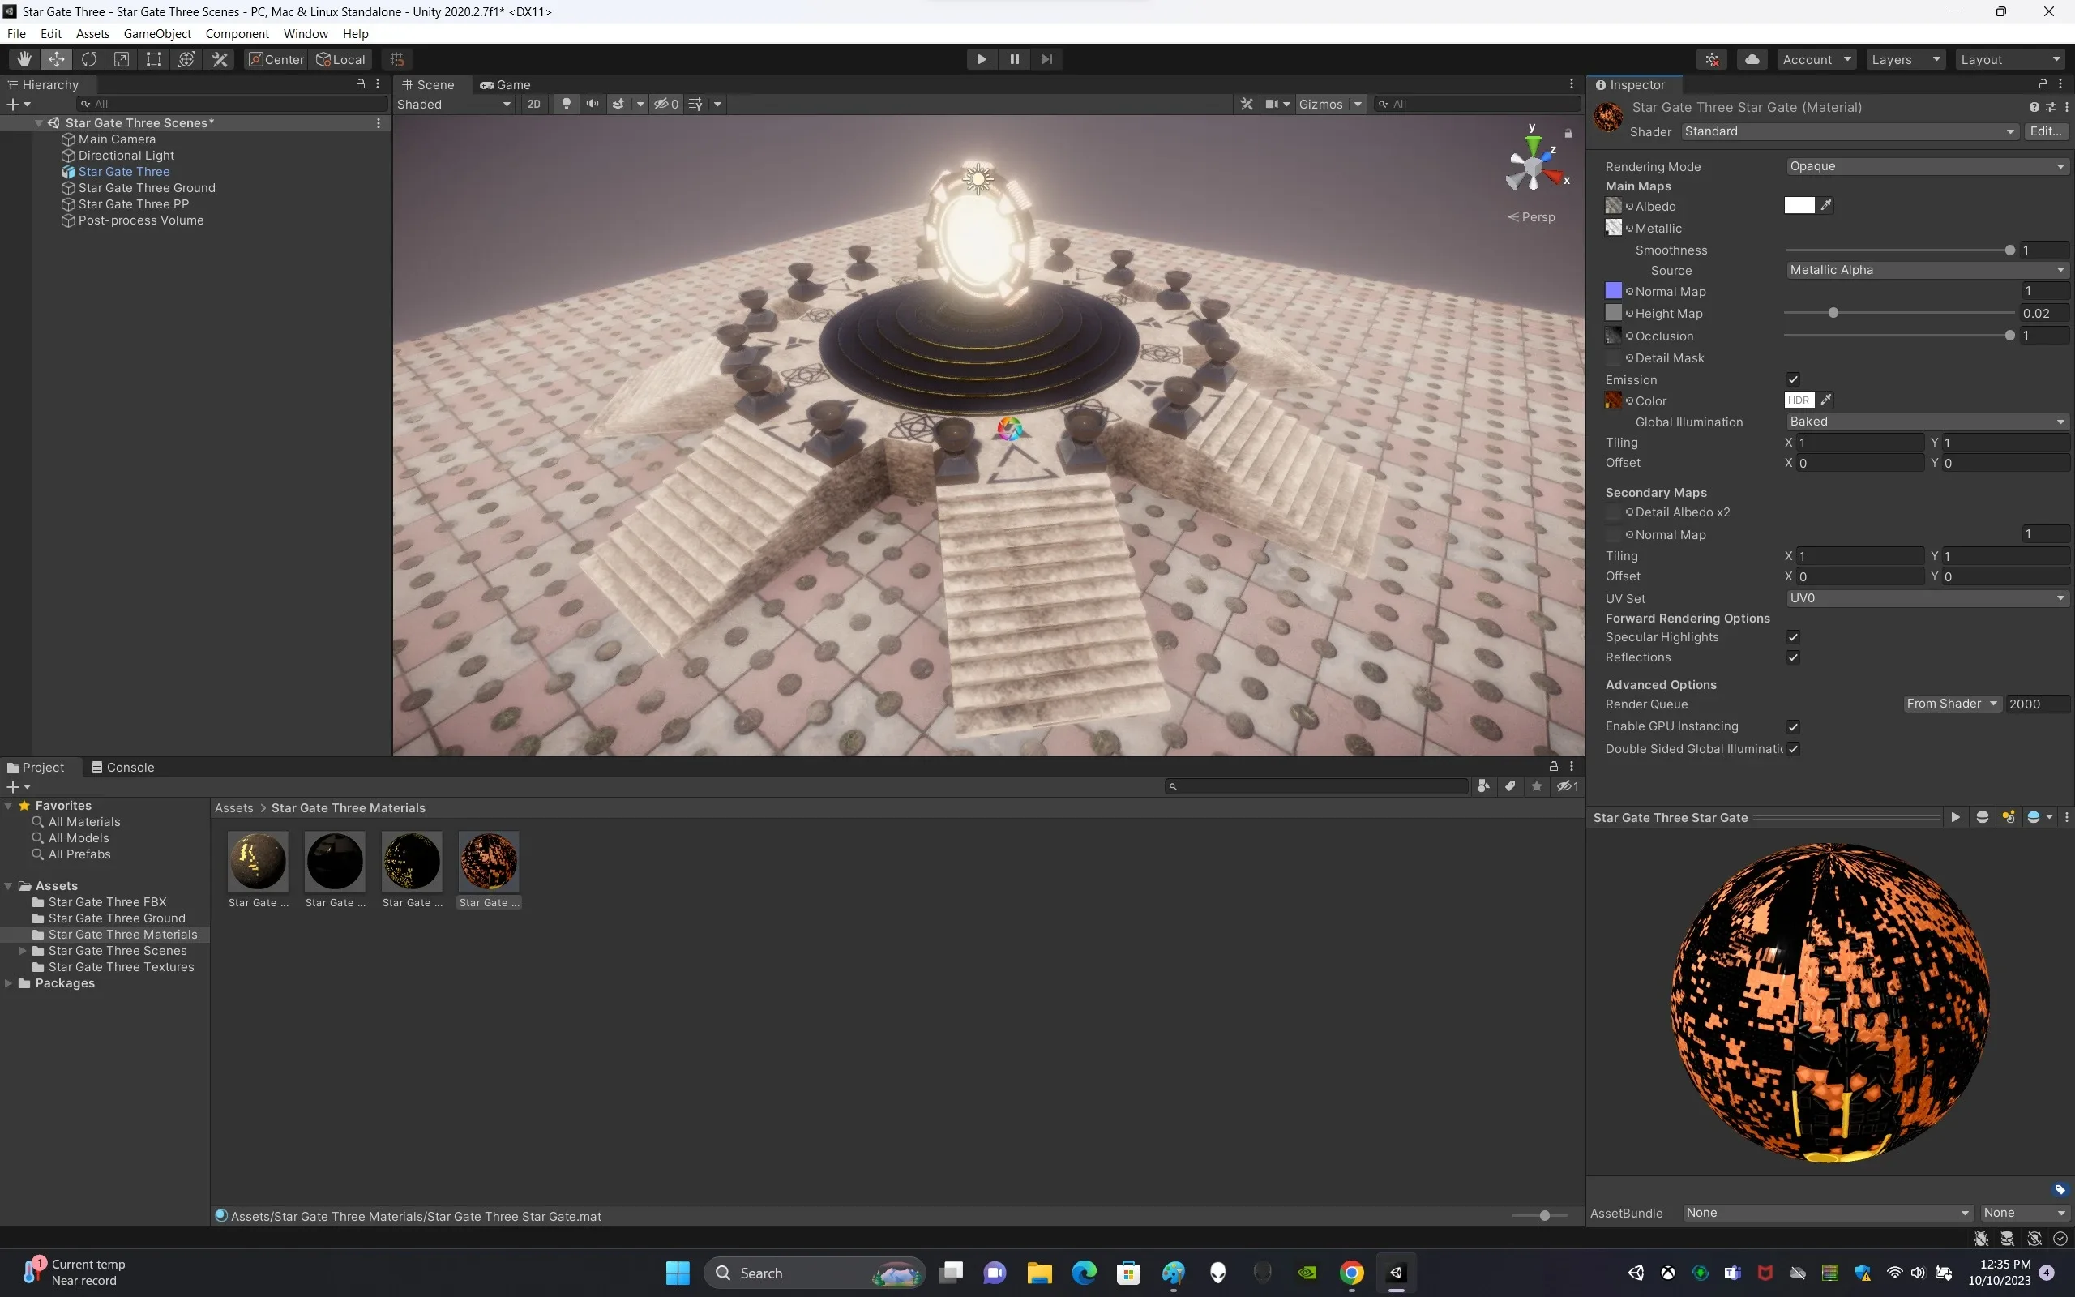Select the Move tool

(x=57, y=59)
